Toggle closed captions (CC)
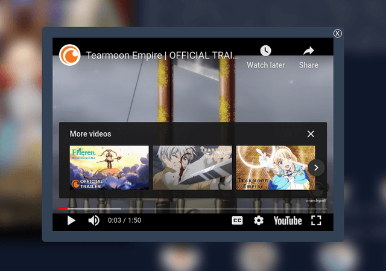Viewport: 386px width, 271px height. click(x=238, y=220)
